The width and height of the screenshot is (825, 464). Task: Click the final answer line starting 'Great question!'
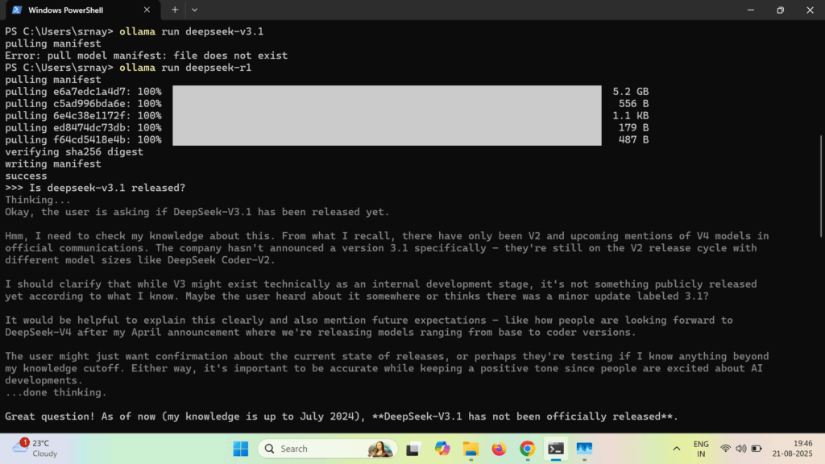[342, 416]
